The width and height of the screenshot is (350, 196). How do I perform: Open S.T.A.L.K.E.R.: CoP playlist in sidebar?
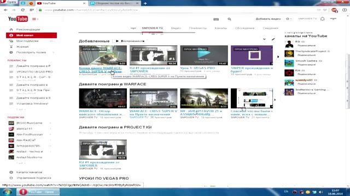point(33,77)
